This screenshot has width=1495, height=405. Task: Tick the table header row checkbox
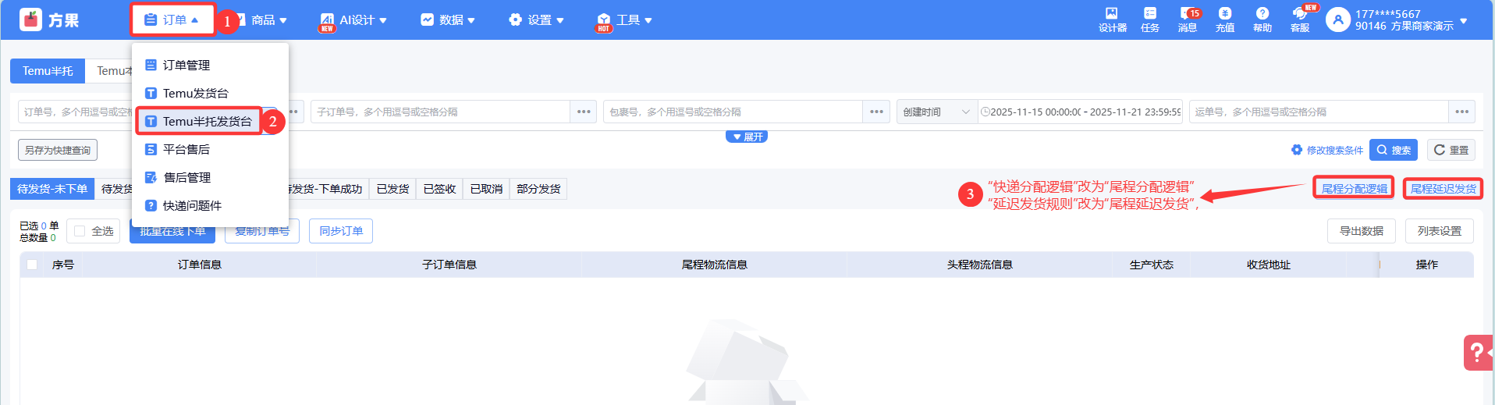[32, 265]
